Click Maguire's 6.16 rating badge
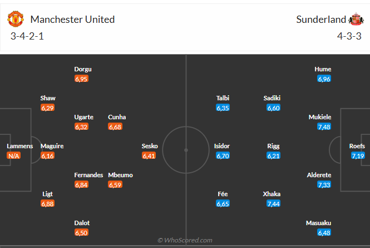The height and width of the screenshot is (248, 370). (x=48, y=156)
